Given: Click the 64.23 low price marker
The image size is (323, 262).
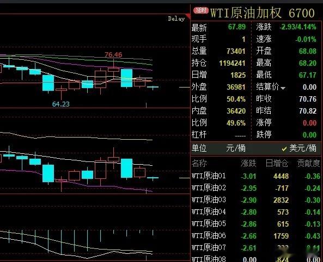Looking at the screenshot, I should click(61, 104).
